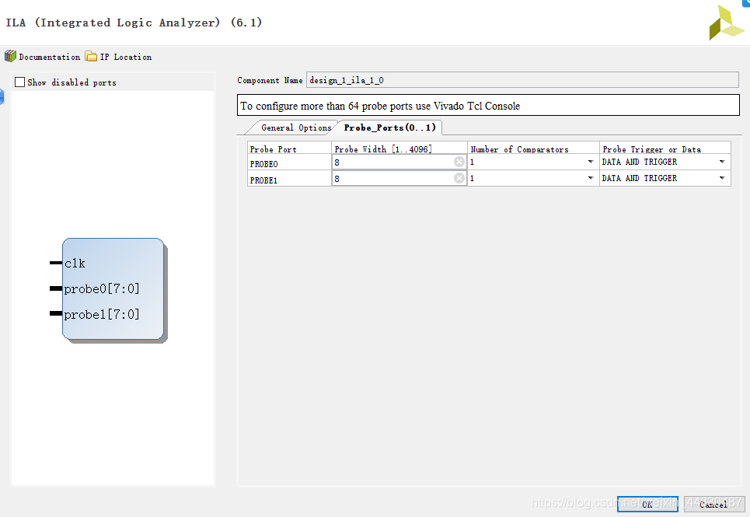Open the IP Location link
Image resolution: width=750 pixels, height=517 pixels.
[x=126, y=57]
